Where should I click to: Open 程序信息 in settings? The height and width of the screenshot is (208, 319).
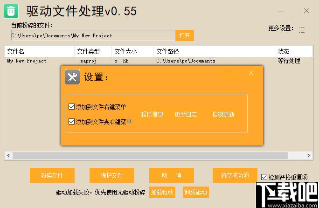pyautogui.click(x=152, y=114)
